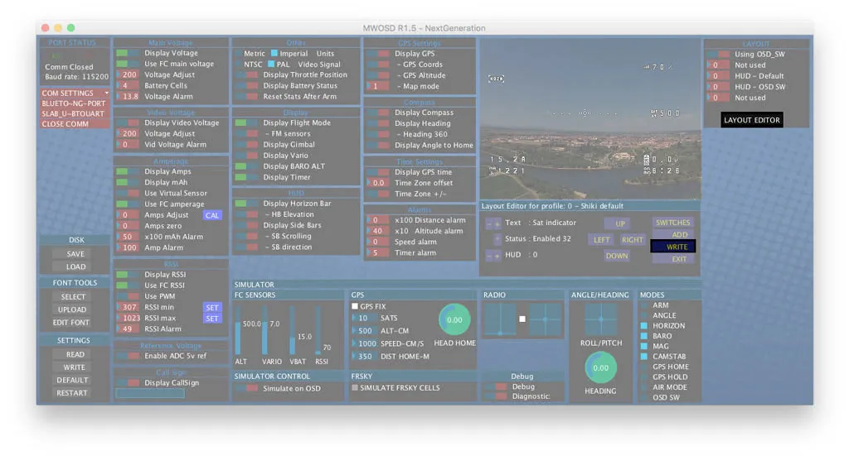Click the left RADIO stick pad
This screenshot has height=456, width=849.
click(x=500, y=319)
